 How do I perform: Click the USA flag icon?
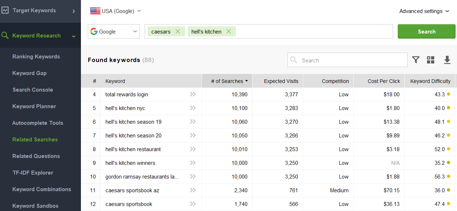(95, 11)
